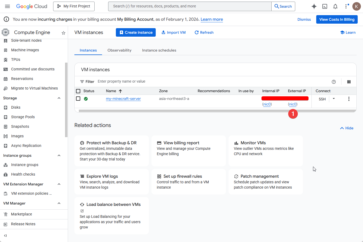Click the green running status icon
The height and width of the screenshot is (242, 363).
coord(86,99)
